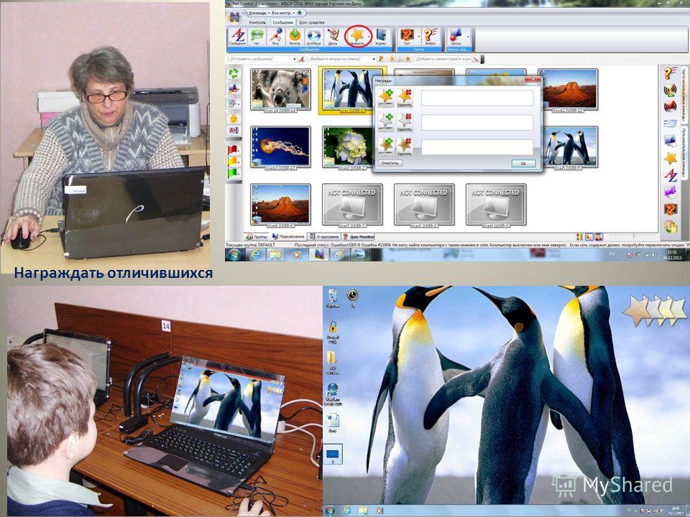Select the jellyfish desktop thumbnail
Viewport: 690px width, 517px height.
coord(280,147)
